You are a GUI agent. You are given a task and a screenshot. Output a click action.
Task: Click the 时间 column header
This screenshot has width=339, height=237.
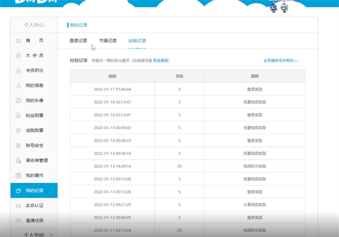112,76
